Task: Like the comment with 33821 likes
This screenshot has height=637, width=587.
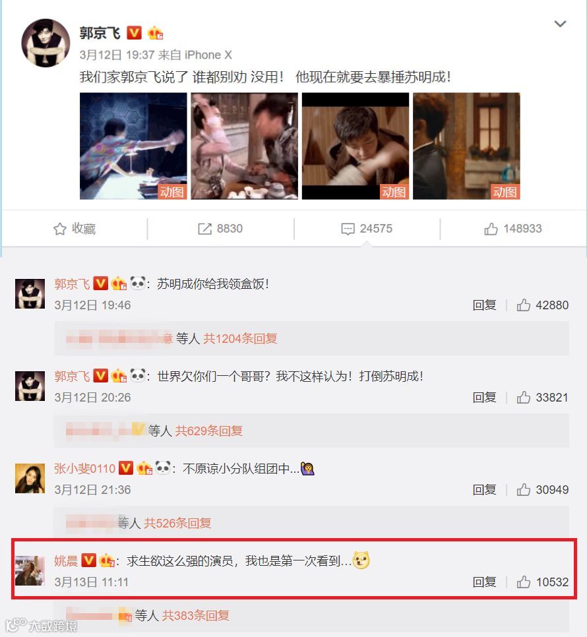Action: tap(523, 398)
